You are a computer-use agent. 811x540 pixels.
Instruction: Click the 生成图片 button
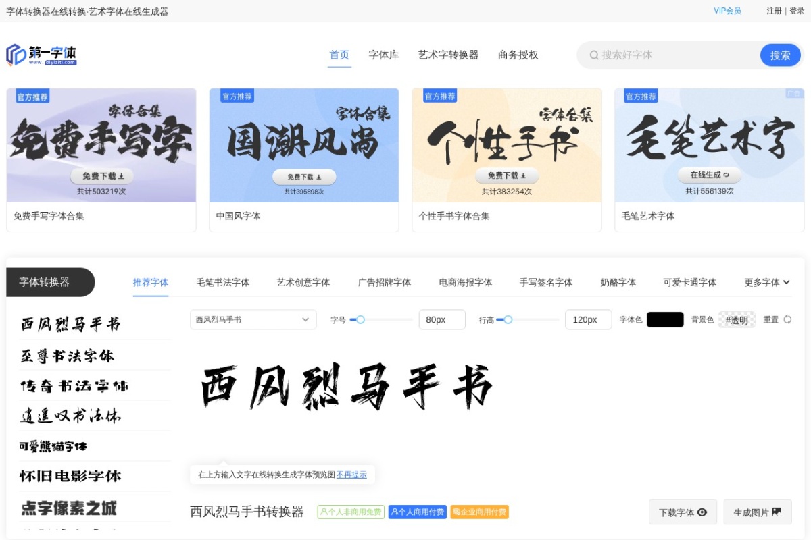tap(757, 512)
